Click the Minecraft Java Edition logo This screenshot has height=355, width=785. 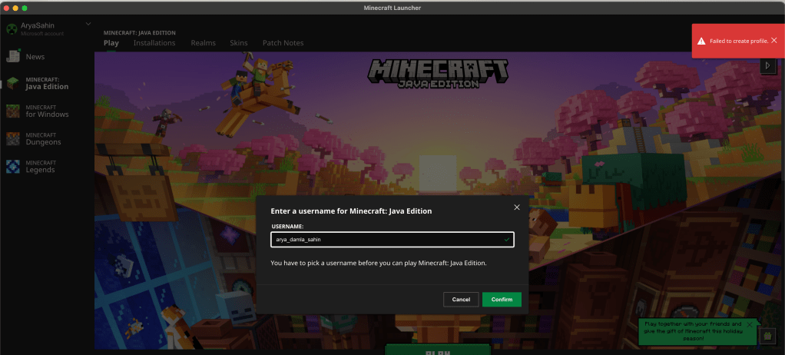coord(438,74)
